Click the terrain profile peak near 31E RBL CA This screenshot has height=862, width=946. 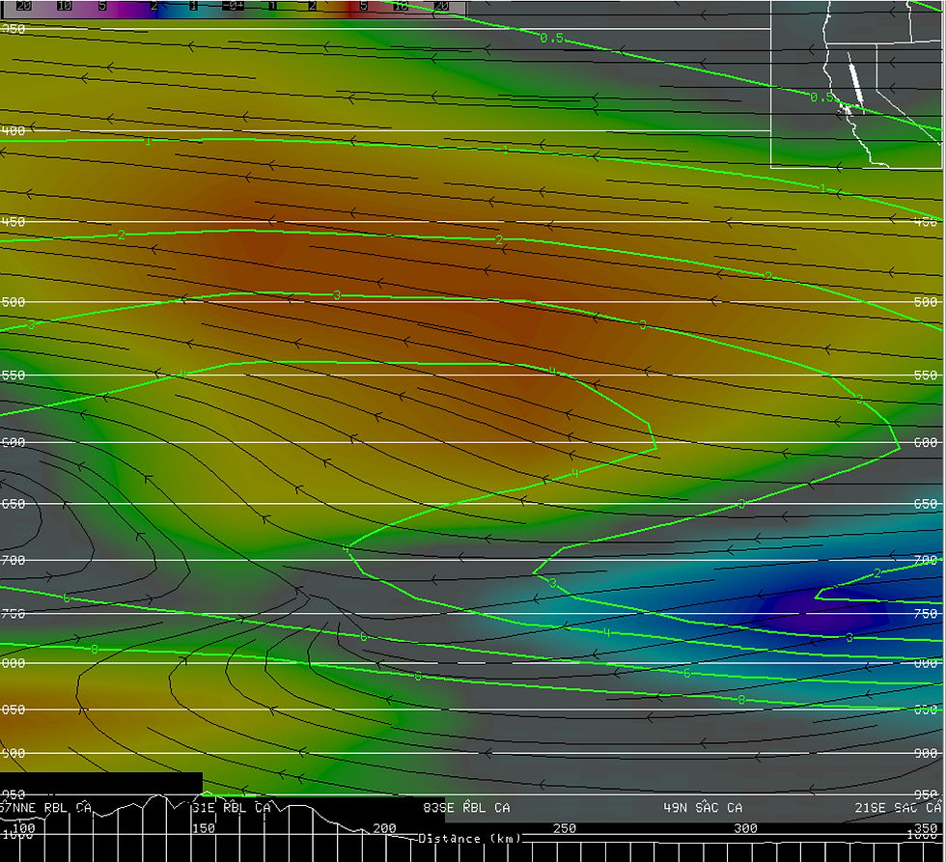pos(207,793)
